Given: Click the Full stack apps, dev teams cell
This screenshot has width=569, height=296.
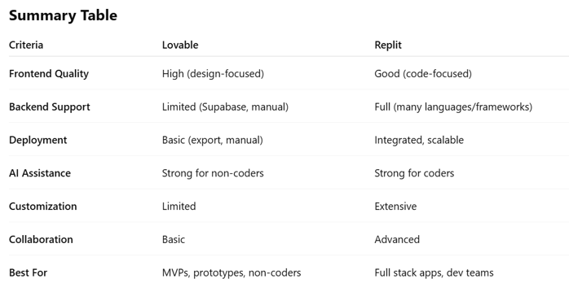Looking at the screenshot, I should [434, 273].
